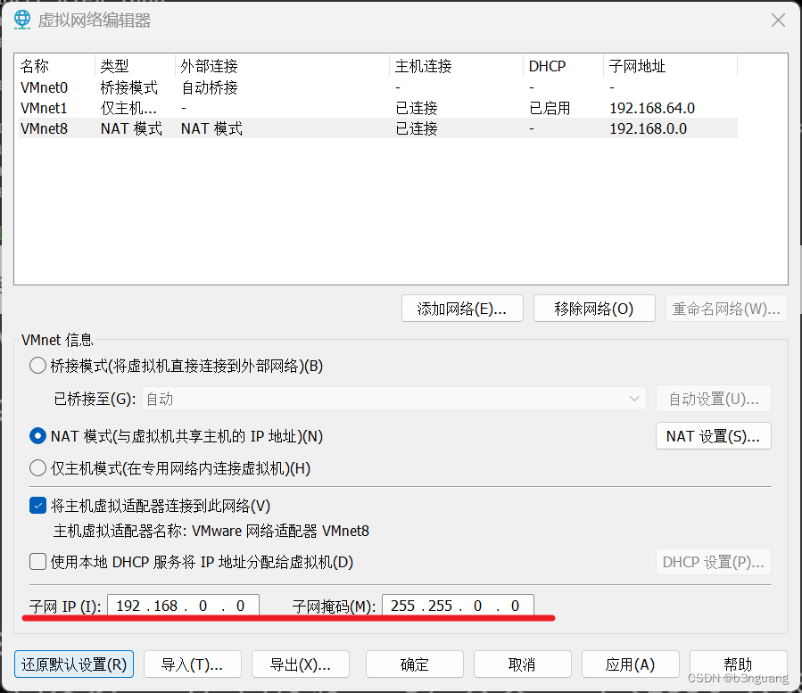Click the 桥接模式 type cell for VMnet0
Screen dimensions: 802x693
click(x=128, y=87)
